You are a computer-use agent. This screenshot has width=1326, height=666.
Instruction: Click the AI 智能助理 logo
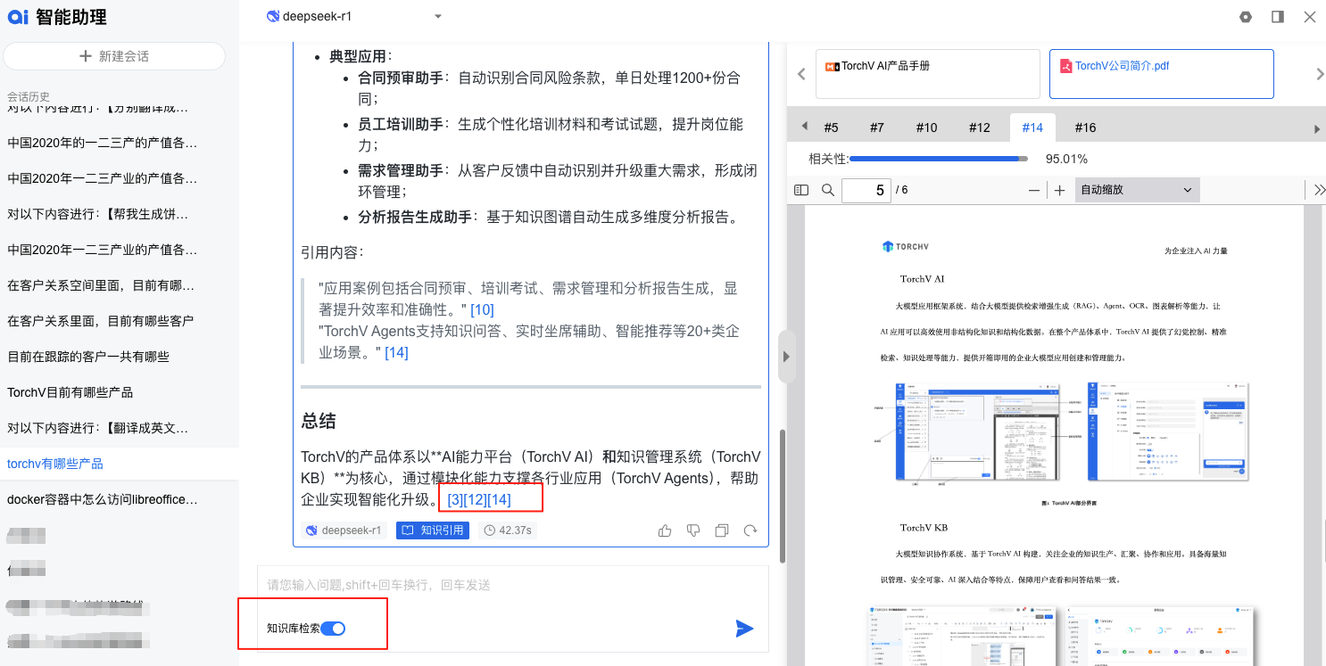56,16
